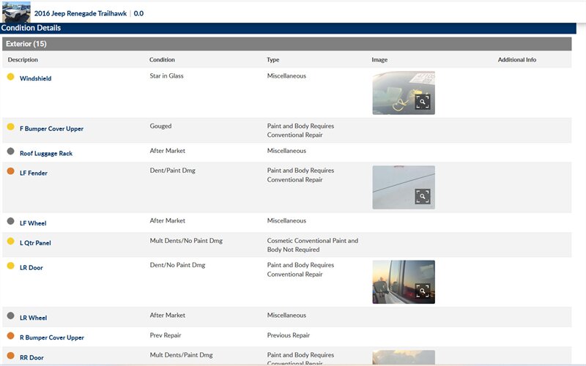Image resolution: width=586 pixels, height=366 pixels.
Task: Click the yellow dot beside L Qtr Panel
Action: point(10,241)
